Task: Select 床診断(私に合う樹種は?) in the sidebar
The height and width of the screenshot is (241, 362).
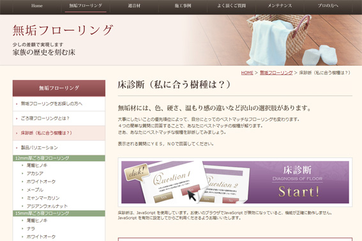Action: pos(59,133)
